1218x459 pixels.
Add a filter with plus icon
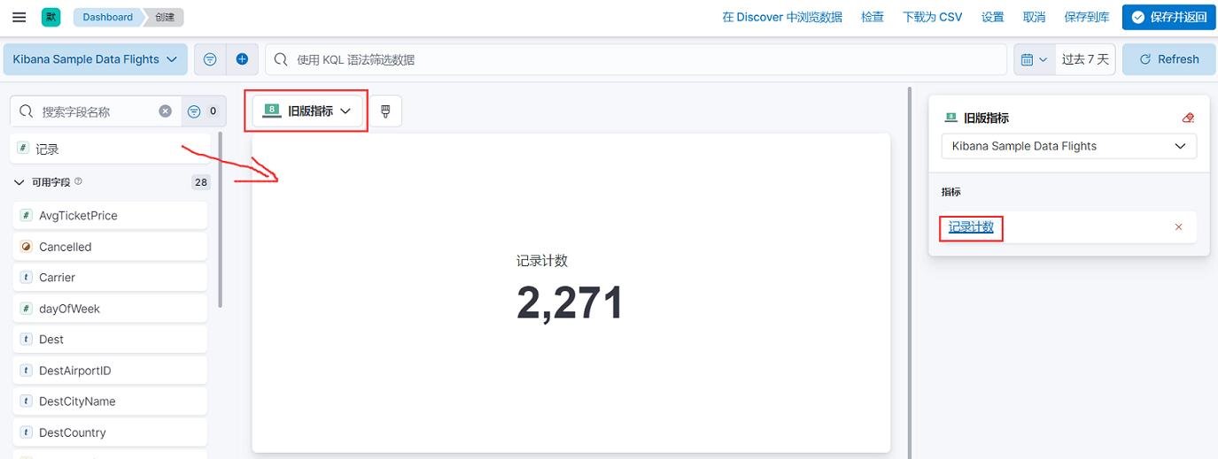(242, 59)
